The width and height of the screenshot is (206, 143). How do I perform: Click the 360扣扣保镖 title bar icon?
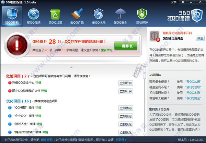click(3, 2)
